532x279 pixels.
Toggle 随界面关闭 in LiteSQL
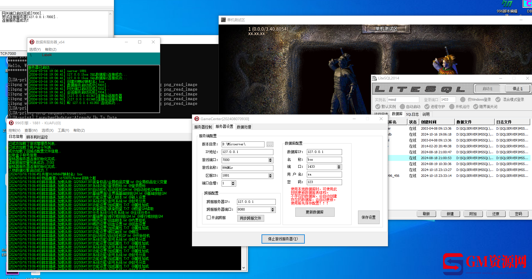(476, 107)
